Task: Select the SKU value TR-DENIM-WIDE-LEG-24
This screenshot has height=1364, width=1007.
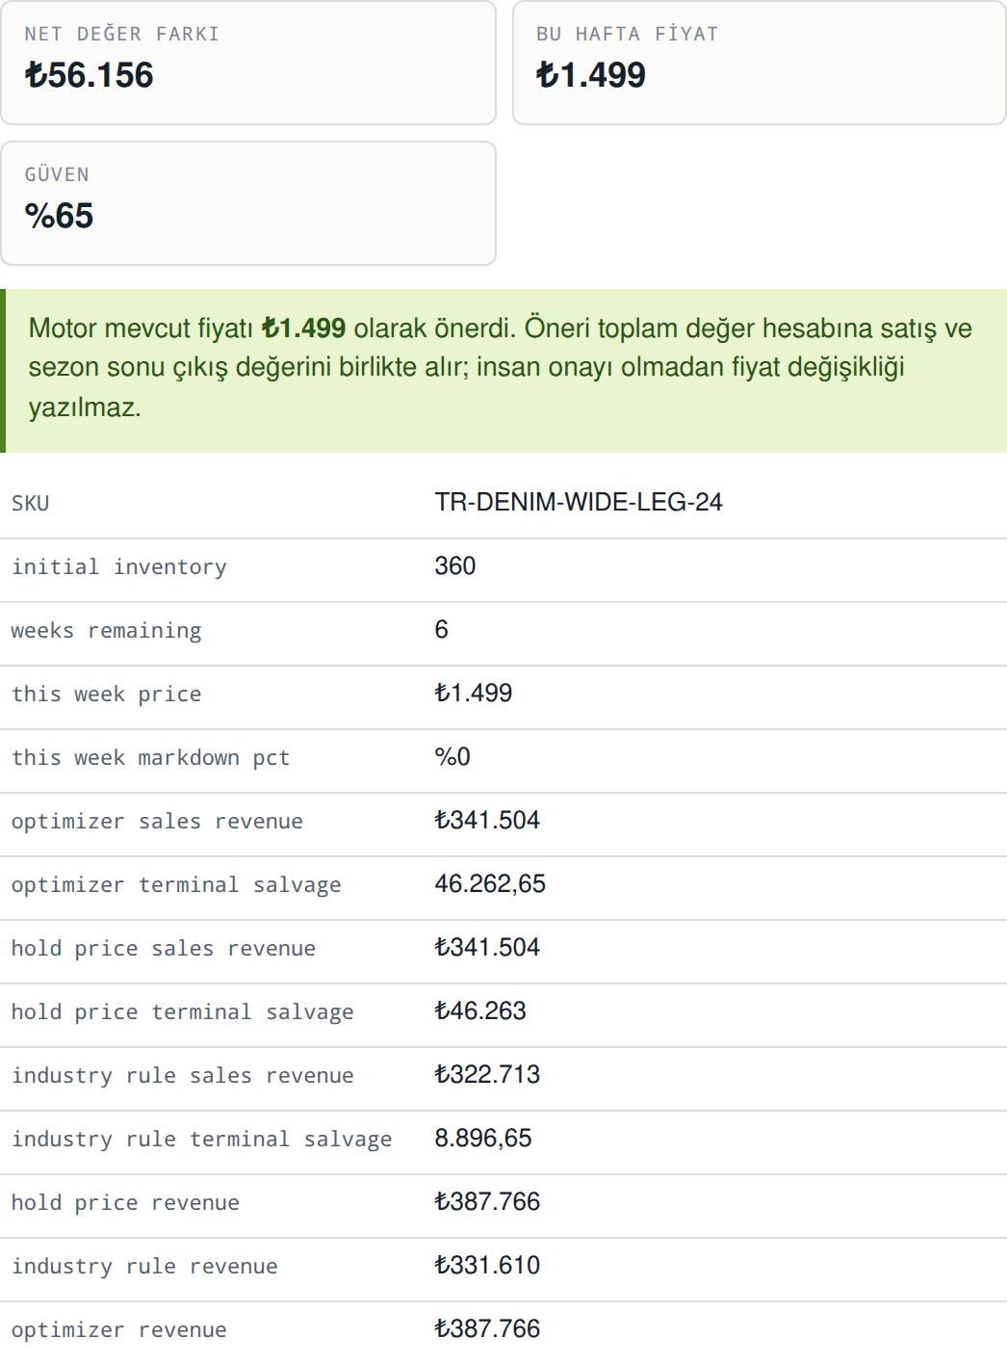Action: click(579, 502)
